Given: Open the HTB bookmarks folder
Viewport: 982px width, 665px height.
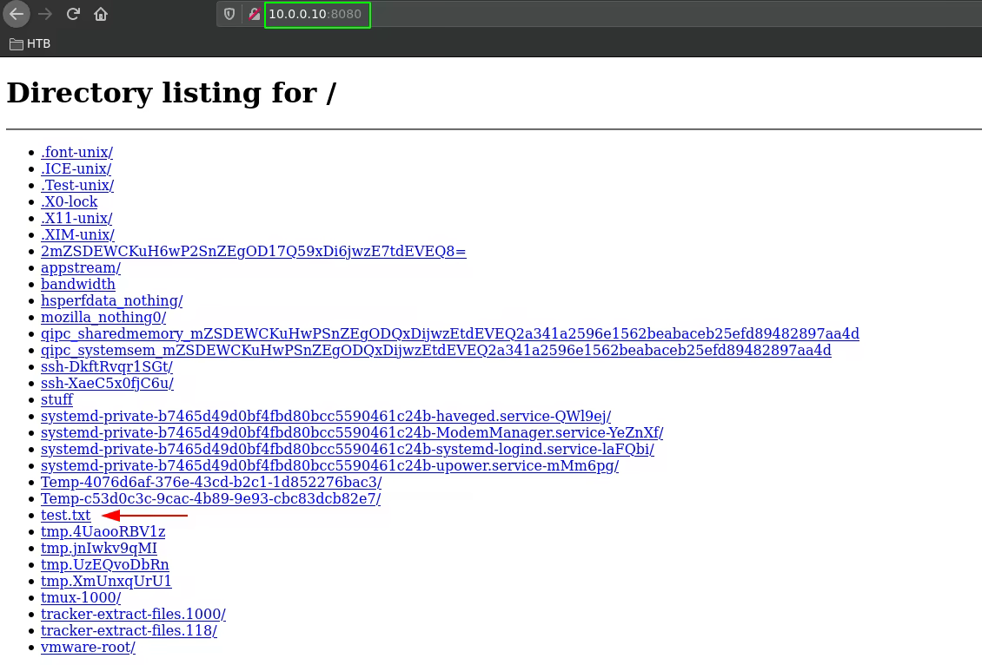Looking at the screenshot, I should [30, 43].
